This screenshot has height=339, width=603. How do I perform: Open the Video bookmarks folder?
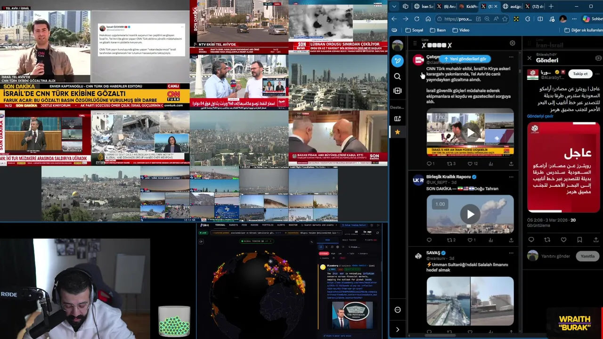coord(461,30)
